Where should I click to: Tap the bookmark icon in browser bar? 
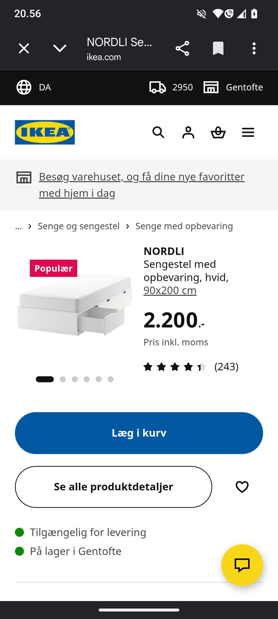point(218,48)
